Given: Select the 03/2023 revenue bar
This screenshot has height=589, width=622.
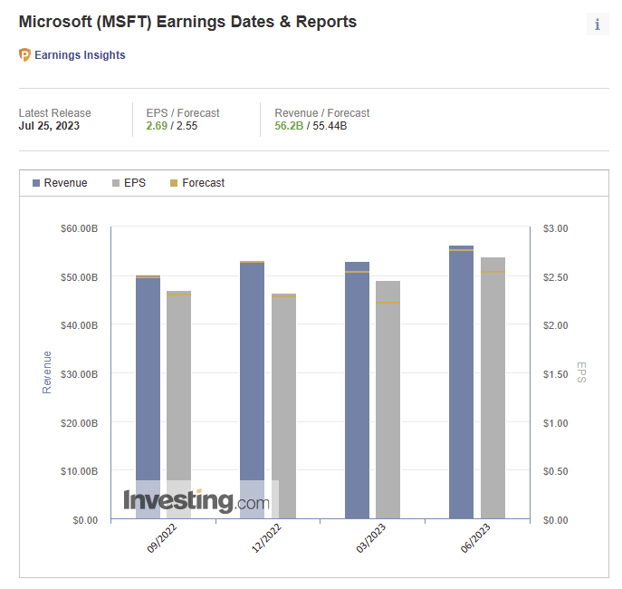Looking at the screenshot, I should tap(357, 391).
